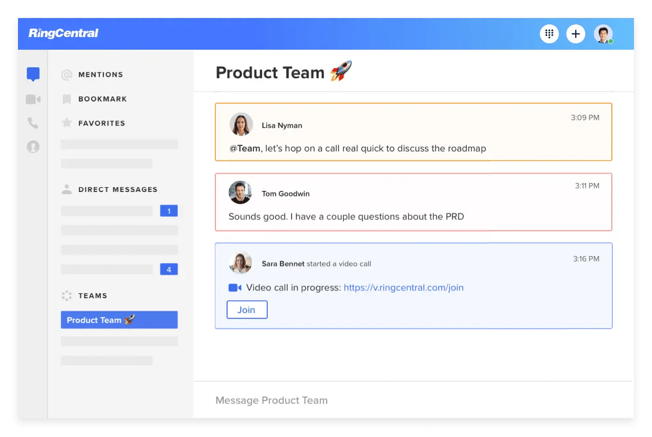The width and height of the screenshot is (652, 437).
Task: Click the plus icon to create new
Action: [x=575, y=34]
